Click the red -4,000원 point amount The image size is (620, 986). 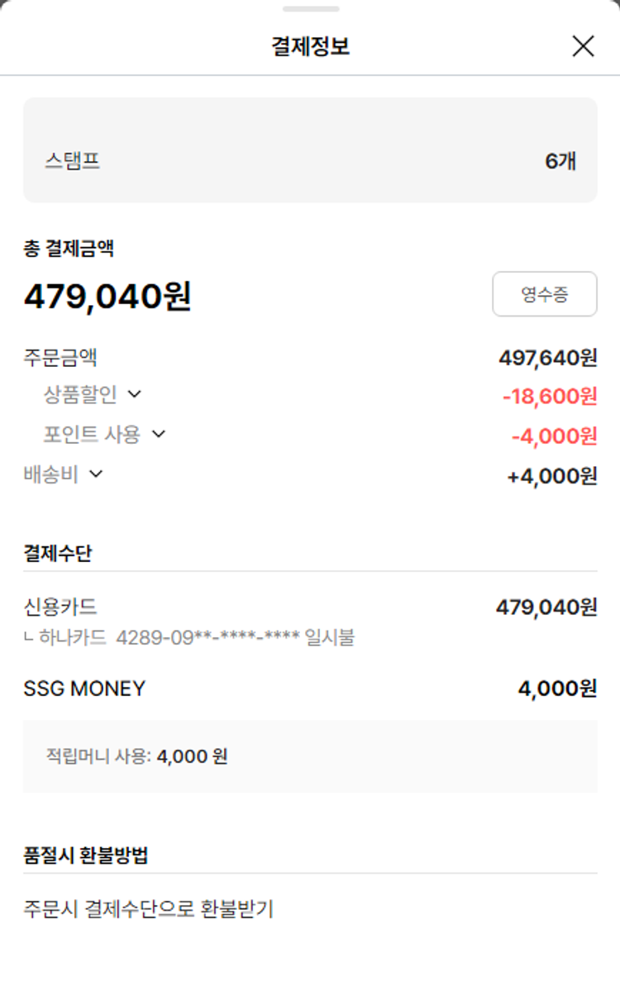click(x=554, y=436)
